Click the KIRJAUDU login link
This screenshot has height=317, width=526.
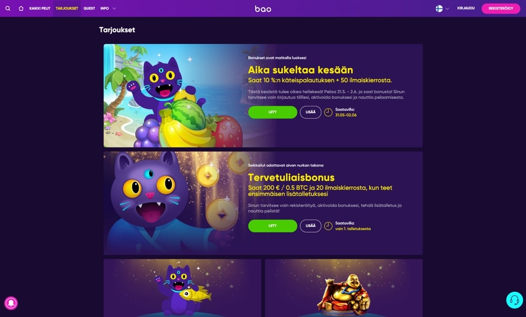(466, 8)
